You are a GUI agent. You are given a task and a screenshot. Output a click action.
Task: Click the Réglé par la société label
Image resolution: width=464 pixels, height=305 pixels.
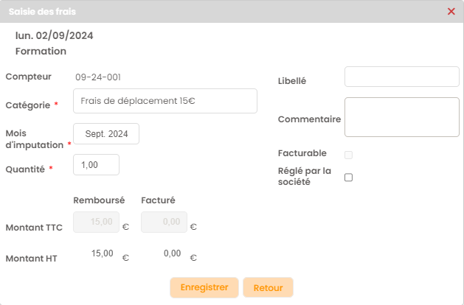pos(305,177)
